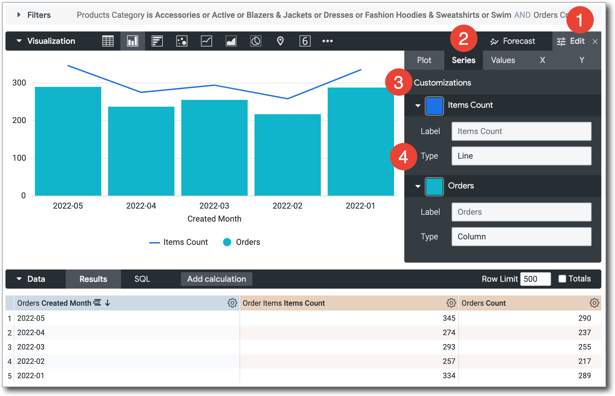
Task: Select the map visualization pin icon
Action: 280,41
